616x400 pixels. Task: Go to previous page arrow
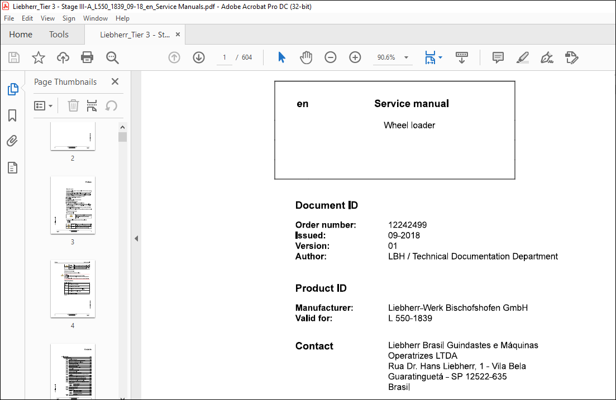[174, 57]
